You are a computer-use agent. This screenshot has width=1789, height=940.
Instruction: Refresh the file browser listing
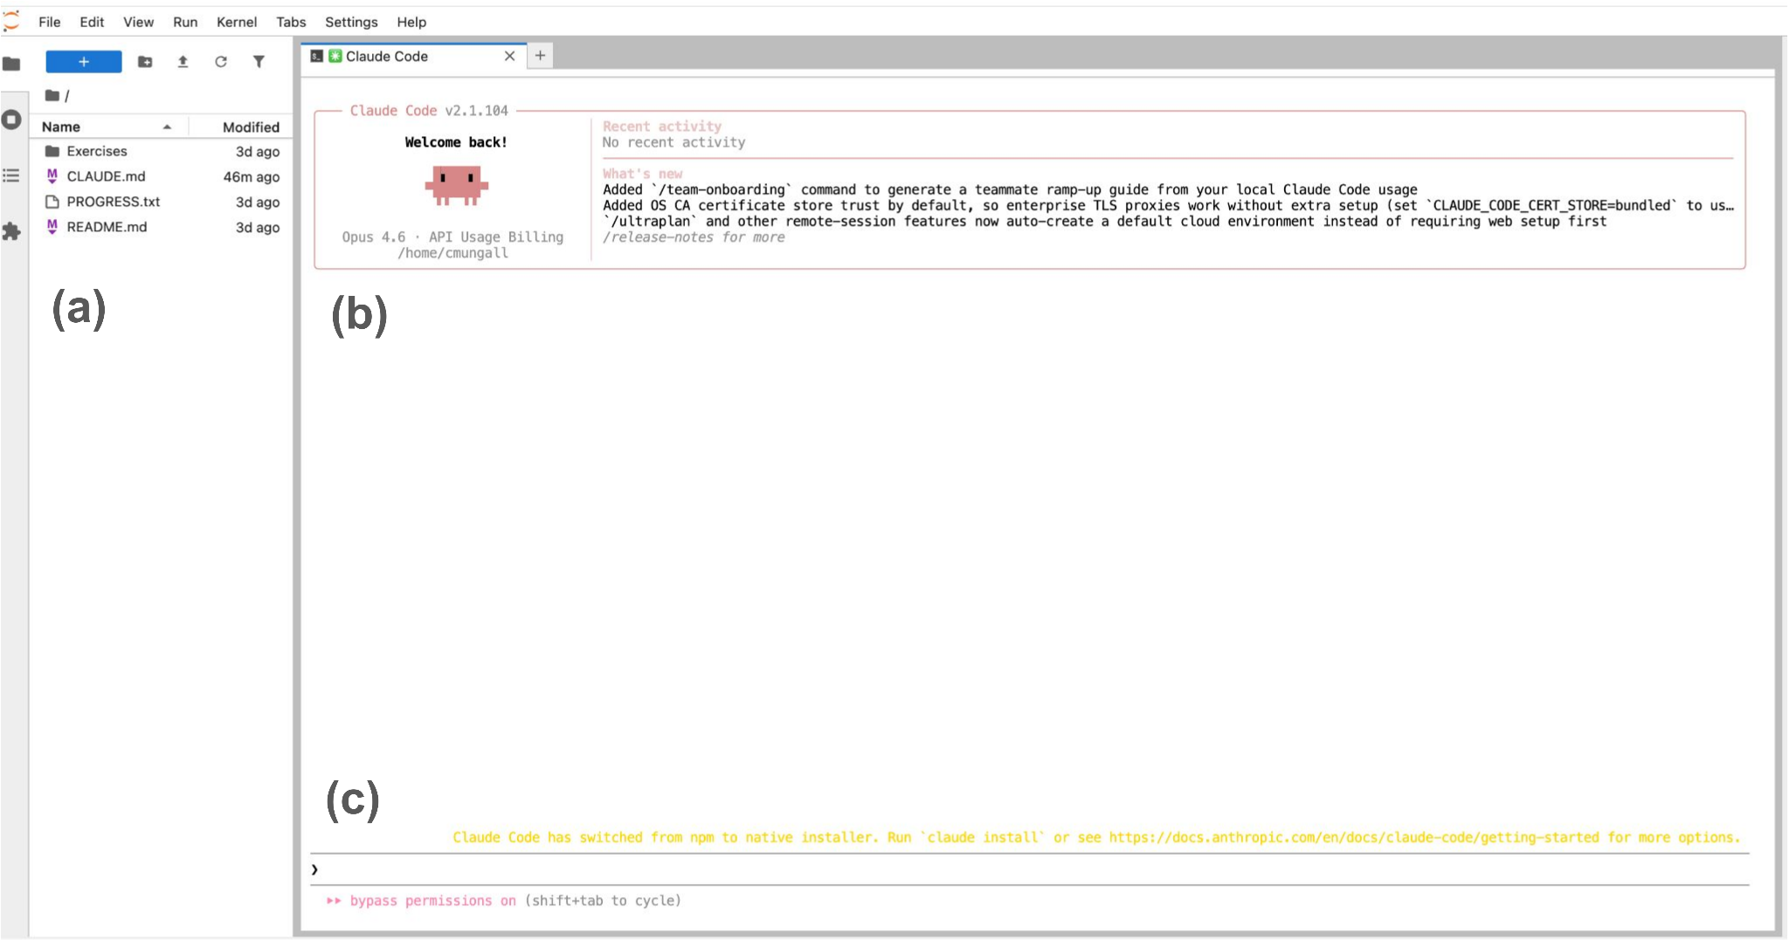221,62
